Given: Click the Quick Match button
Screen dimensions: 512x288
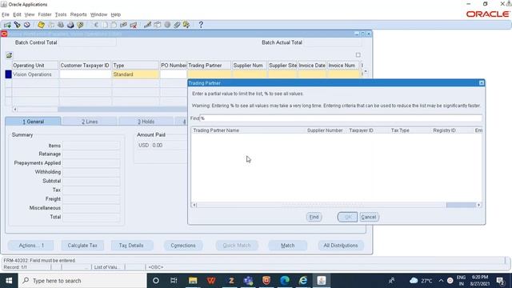Looking at the screenshot, I should (237, 246).
